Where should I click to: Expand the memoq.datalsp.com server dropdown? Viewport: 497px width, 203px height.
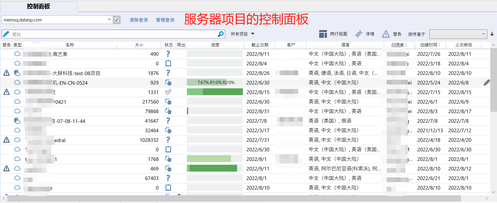pos(109,20)
